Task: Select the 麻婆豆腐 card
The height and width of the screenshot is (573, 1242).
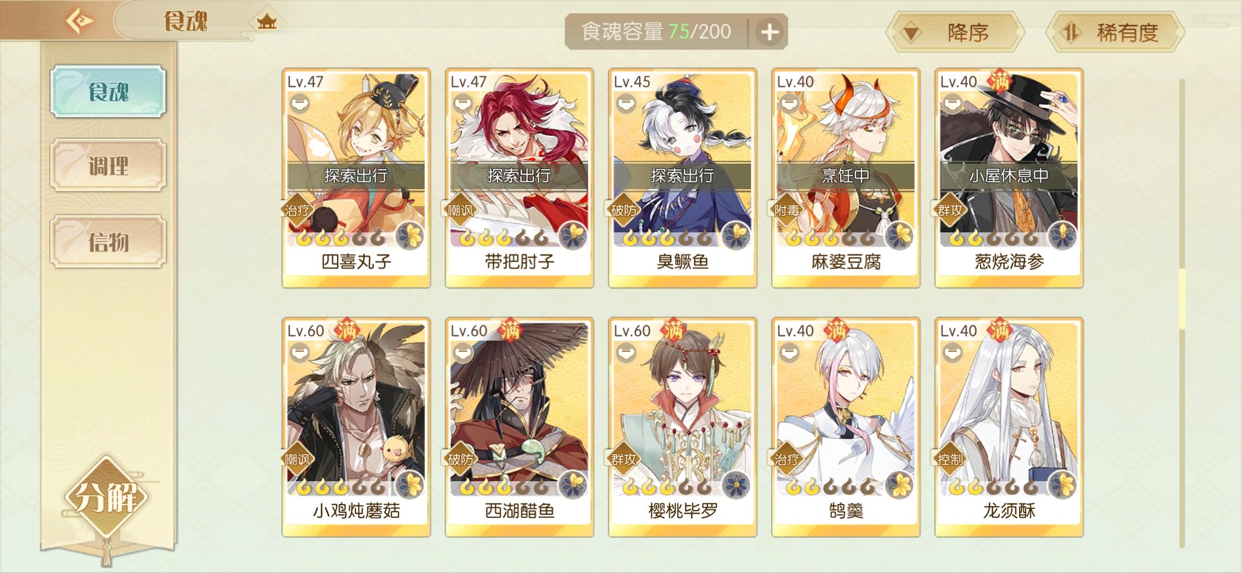Action: point(846,178)
